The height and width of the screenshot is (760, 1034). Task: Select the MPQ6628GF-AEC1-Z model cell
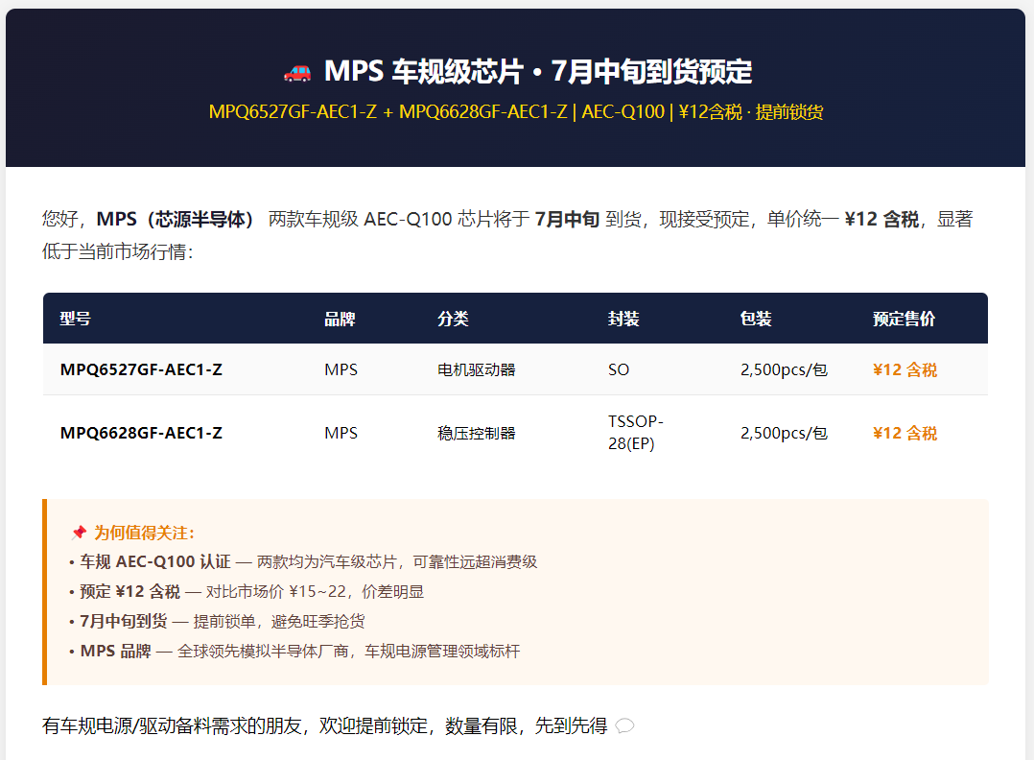(141, 433)
